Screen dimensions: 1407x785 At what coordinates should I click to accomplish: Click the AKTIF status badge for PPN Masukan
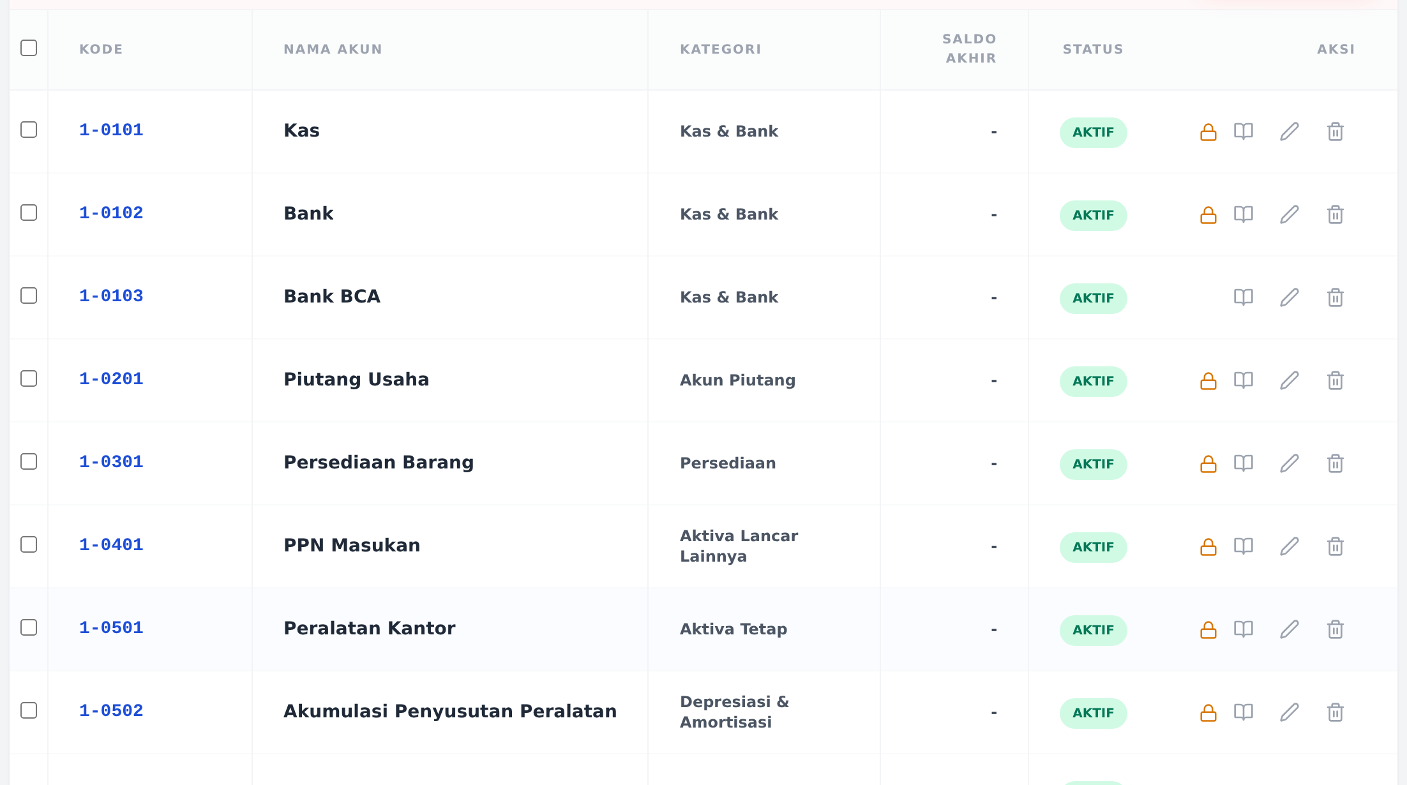tap(1093, 547)
